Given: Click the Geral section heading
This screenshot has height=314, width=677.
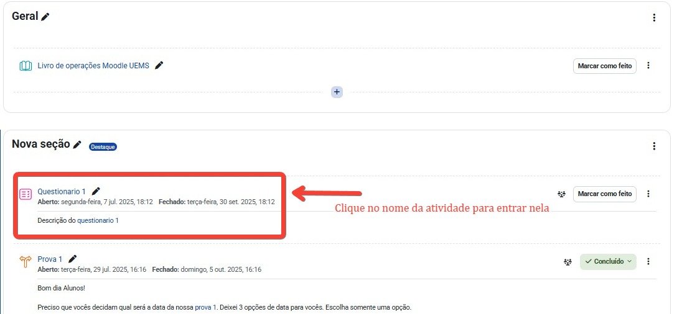Looking at the screenshot, I should 25,16.
